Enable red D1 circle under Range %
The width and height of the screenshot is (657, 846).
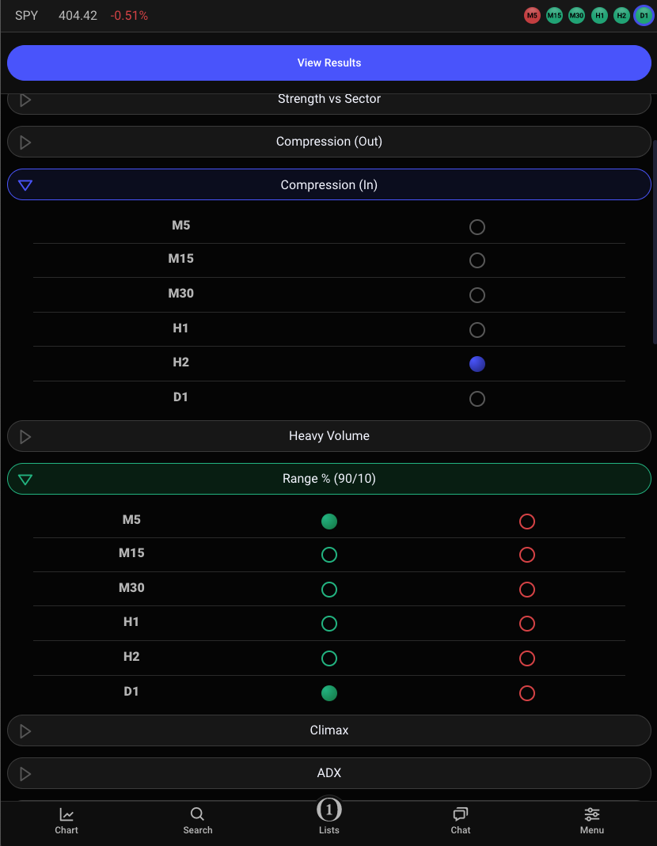point(527,693)
